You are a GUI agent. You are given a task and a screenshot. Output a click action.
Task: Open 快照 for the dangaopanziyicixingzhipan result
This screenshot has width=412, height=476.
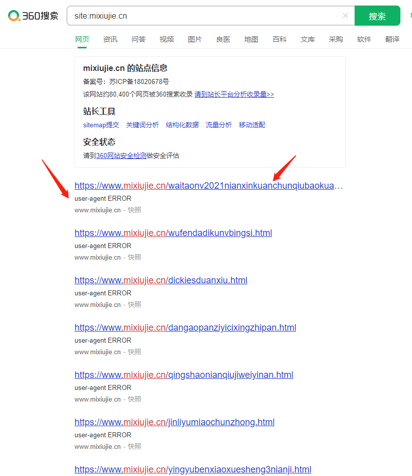coord(134,352)
